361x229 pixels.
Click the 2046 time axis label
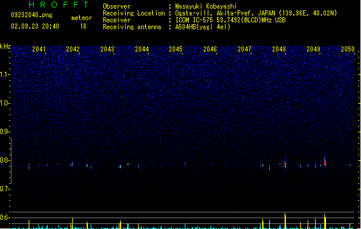210,49
